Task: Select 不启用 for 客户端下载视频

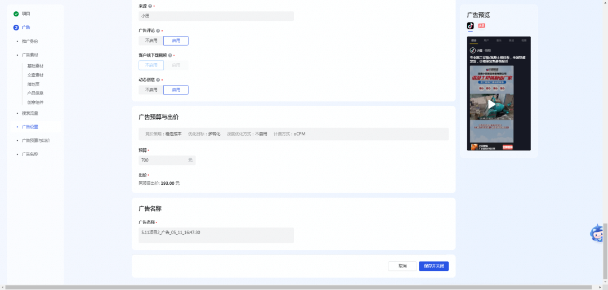Action: pos(151,65)
